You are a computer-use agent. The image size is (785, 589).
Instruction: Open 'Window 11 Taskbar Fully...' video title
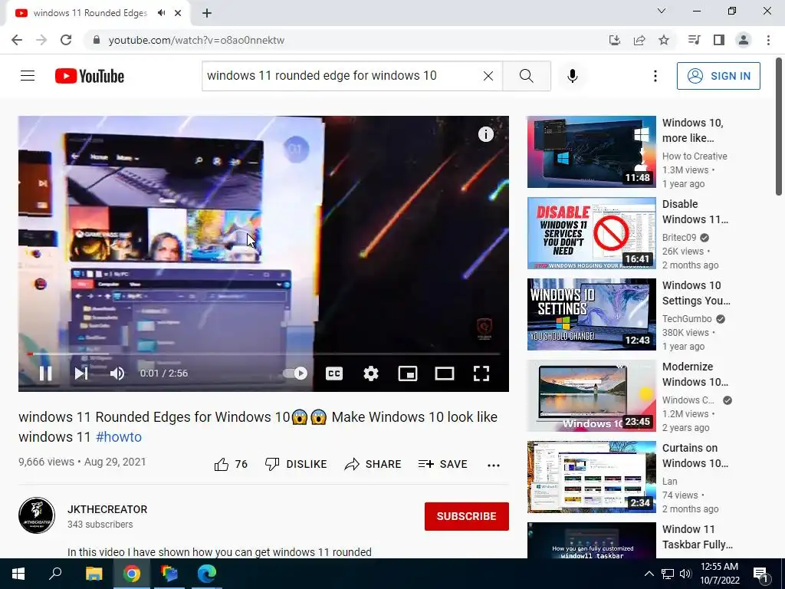click(x=697, y=537)
